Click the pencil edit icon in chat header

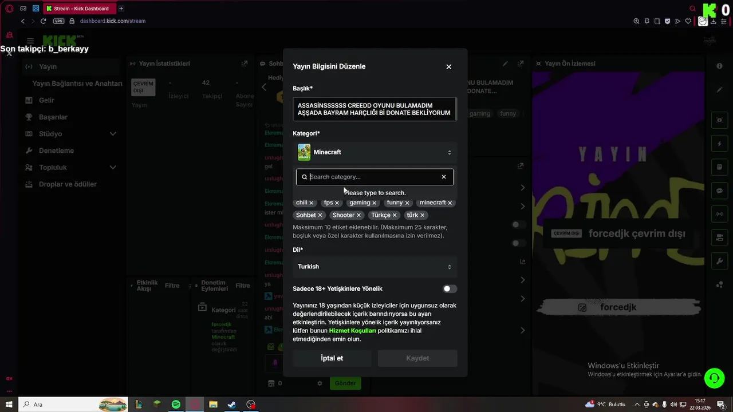[x=505, y=64]
